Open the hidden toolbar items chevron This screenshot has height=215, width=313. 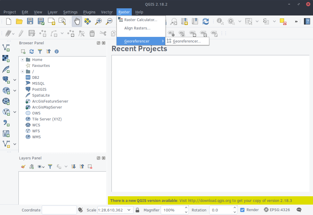pyautogui.click(x=296, y=21)
